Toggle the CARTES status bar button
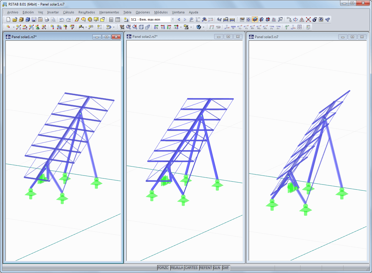 coord(191,268)
